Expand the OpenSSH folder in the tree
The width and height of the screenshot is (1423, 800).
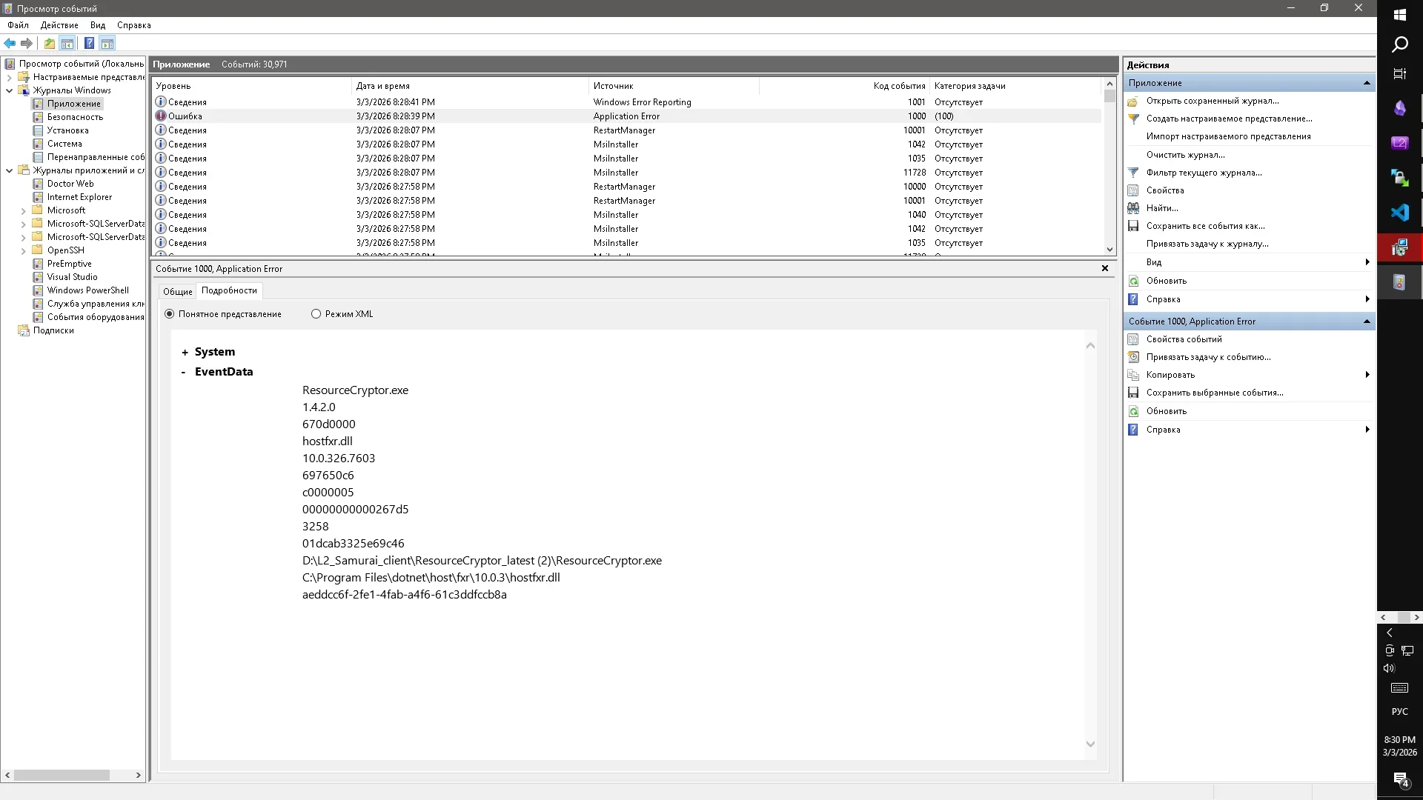pos(23,251)
